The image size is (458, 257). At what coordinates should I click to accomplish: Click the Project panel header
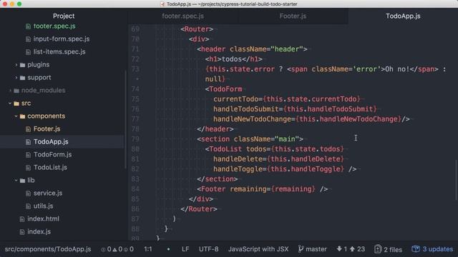point(64,16)
